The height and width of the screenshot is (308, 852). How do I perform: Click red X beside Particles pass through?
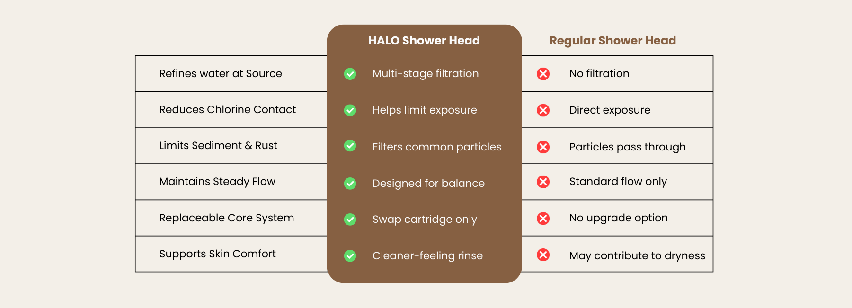pyautogui.click(x=543, y=147)
